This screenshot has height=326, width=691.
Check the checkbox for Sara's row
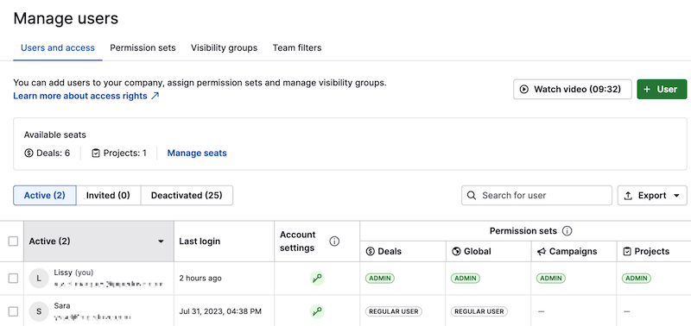point(13,311)
